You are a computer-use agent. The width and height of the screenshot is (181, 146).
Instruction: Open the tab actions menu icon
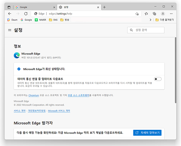(9, 7)
